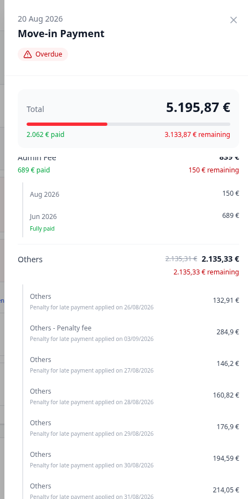Image resolution: width=248 pixels, height=499 pixels.
Task: Select the Others - Penalty fee row
Action: coord(135,333)
